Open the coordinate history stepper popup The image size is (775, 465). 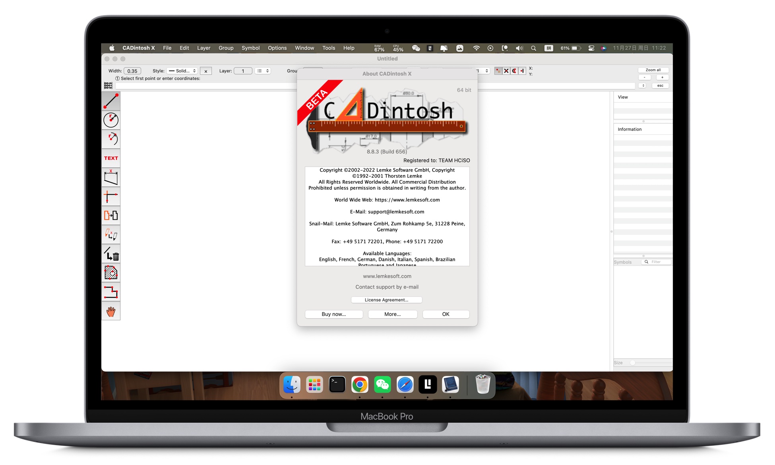[643, 85]
